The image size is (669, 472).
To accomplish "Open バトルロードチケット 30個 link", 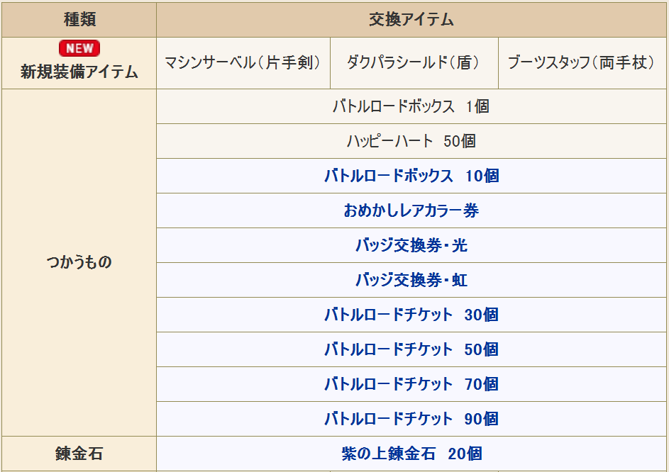I will pyautogui.click(x=411, y=315).
